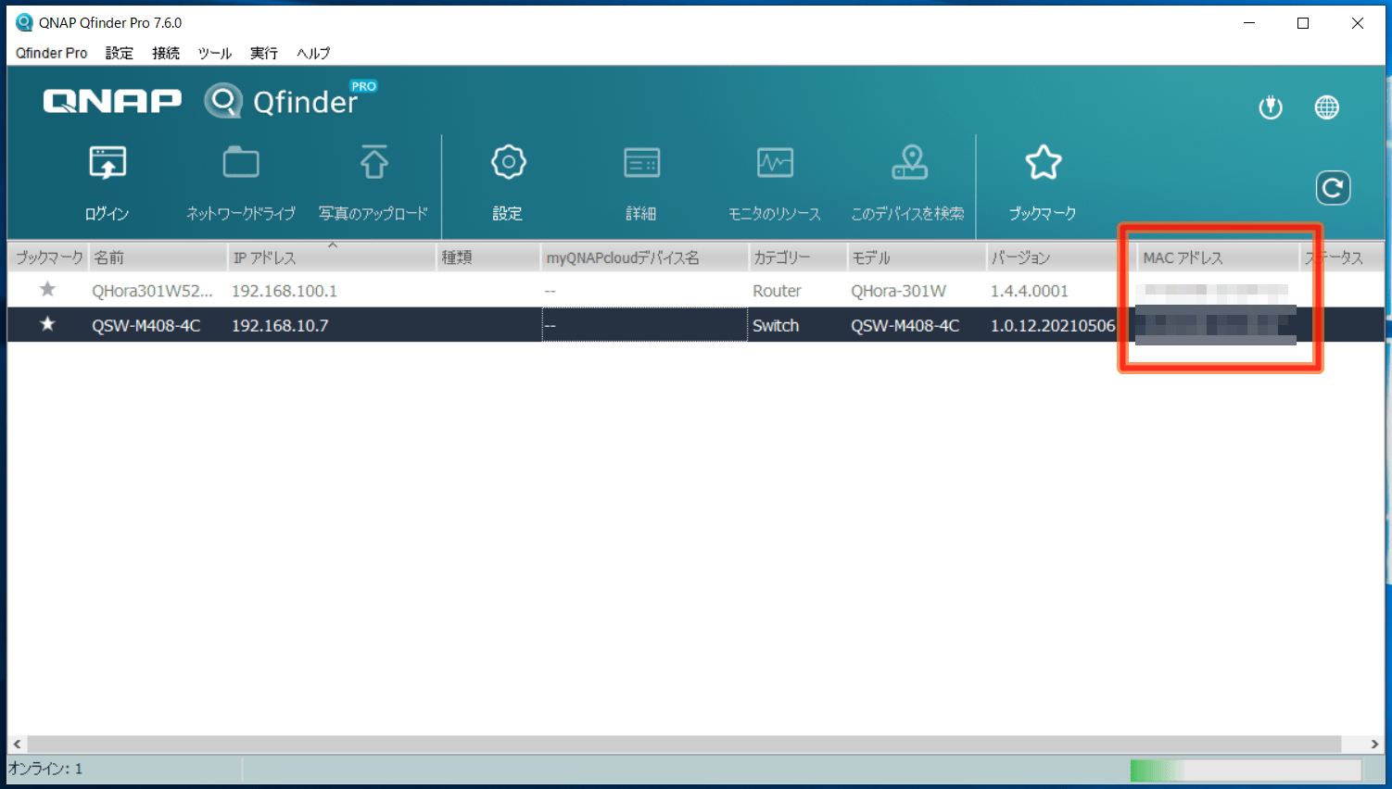Open the Qfinder Pro menu
This screenshot has width=1392, height=789.
point(52,53)
